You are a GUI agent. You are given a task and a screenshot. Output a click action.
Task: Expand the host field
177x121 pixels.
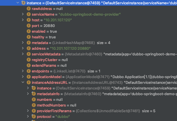(23, 20)
